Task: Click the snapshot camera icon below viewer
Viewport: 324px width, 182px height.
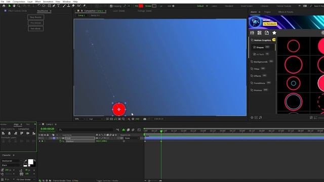Action: [145, 119]
